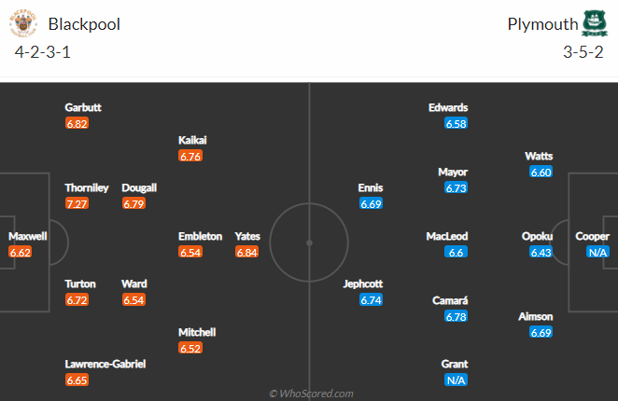Click Edwards' 6.58 rating badge

click(x=456, y=124)
